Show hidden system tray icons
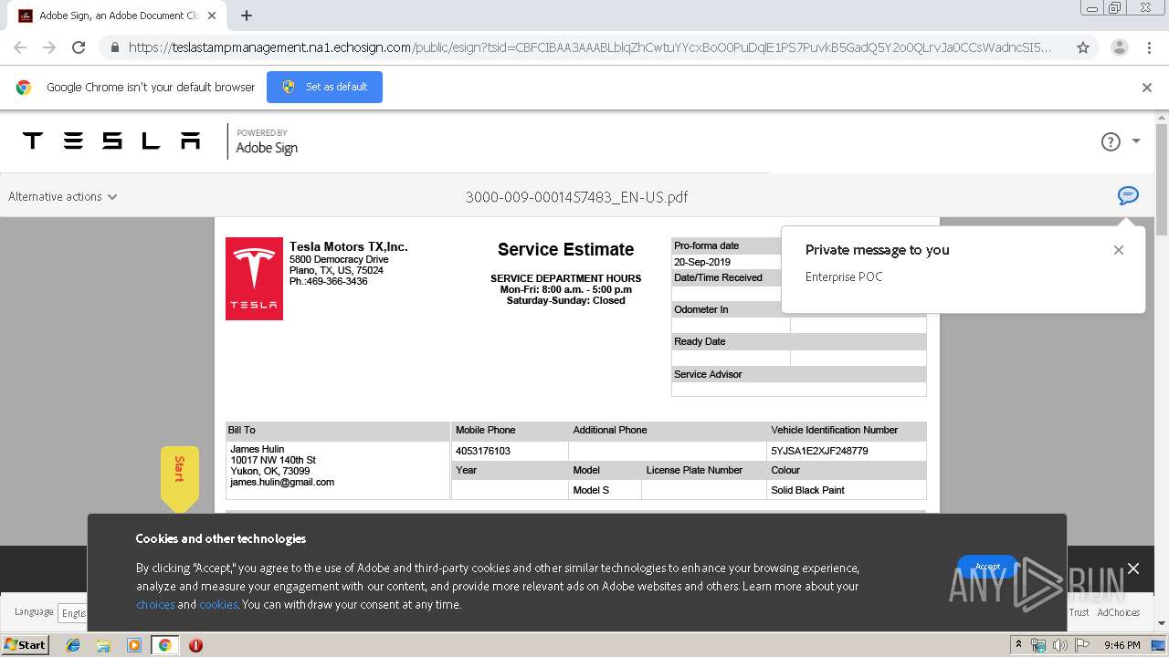The height and width of the screenshot is (657, 1169). (x=1019, y=645)
